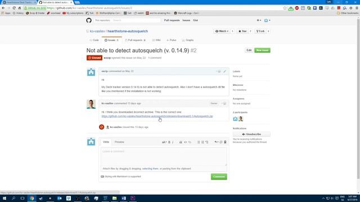Open ko-vasilev owner link

97,31
